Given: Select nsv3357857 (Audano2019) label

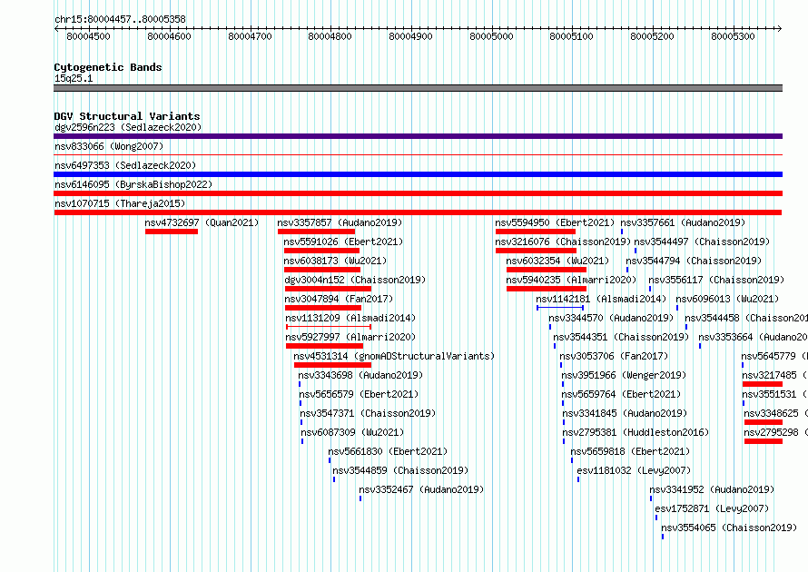Looking at the screenshot, I should [x=340, y=222].
